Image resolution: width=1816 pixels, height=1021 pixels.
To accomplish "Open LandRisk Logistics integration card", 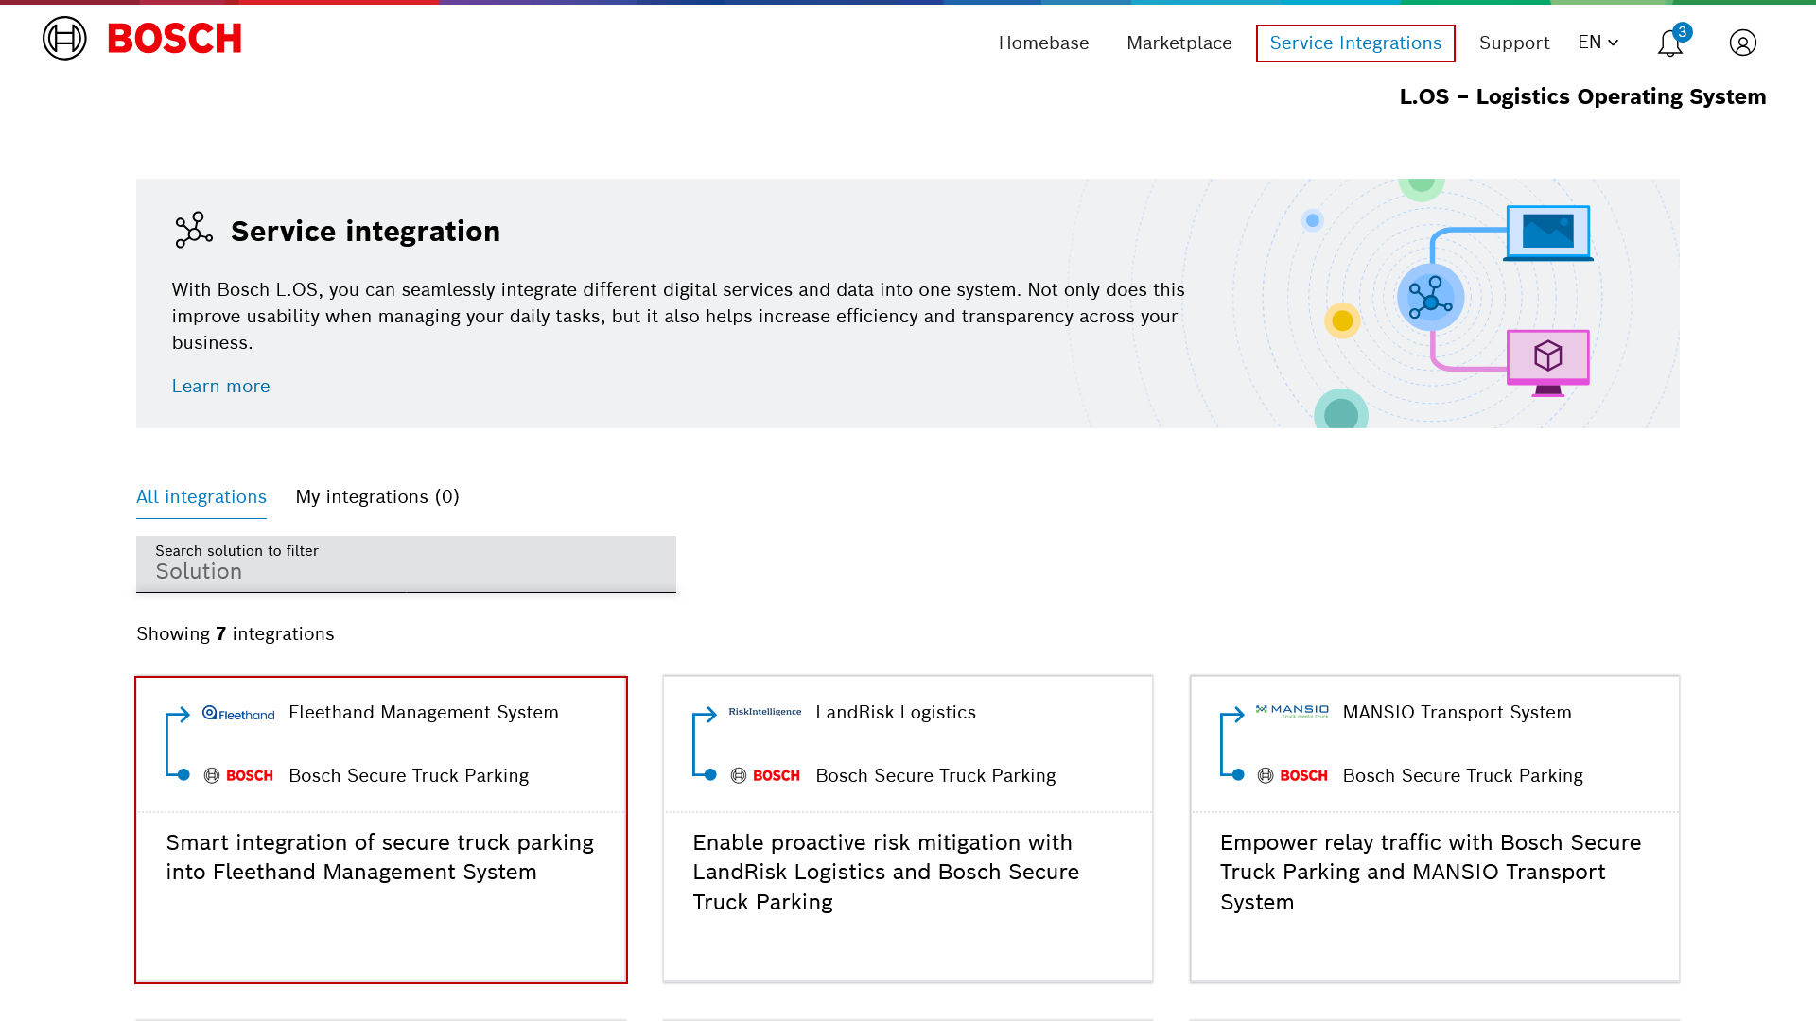I will click(908, 830).
